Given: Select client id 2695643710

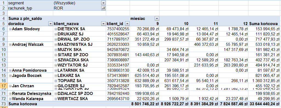Looking at the screenshot, I should coord(118,98).
